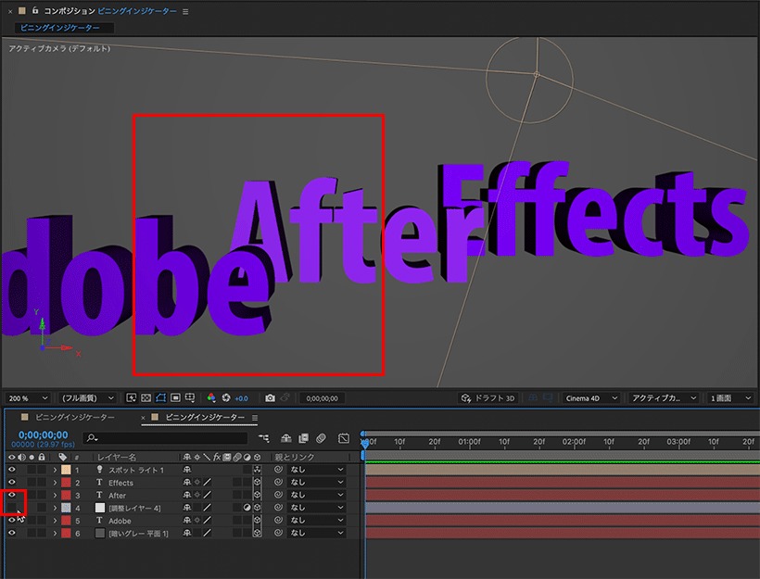760x579 pixels.
Task: Open the timeline panel menu icon
Action: point(255,417)
